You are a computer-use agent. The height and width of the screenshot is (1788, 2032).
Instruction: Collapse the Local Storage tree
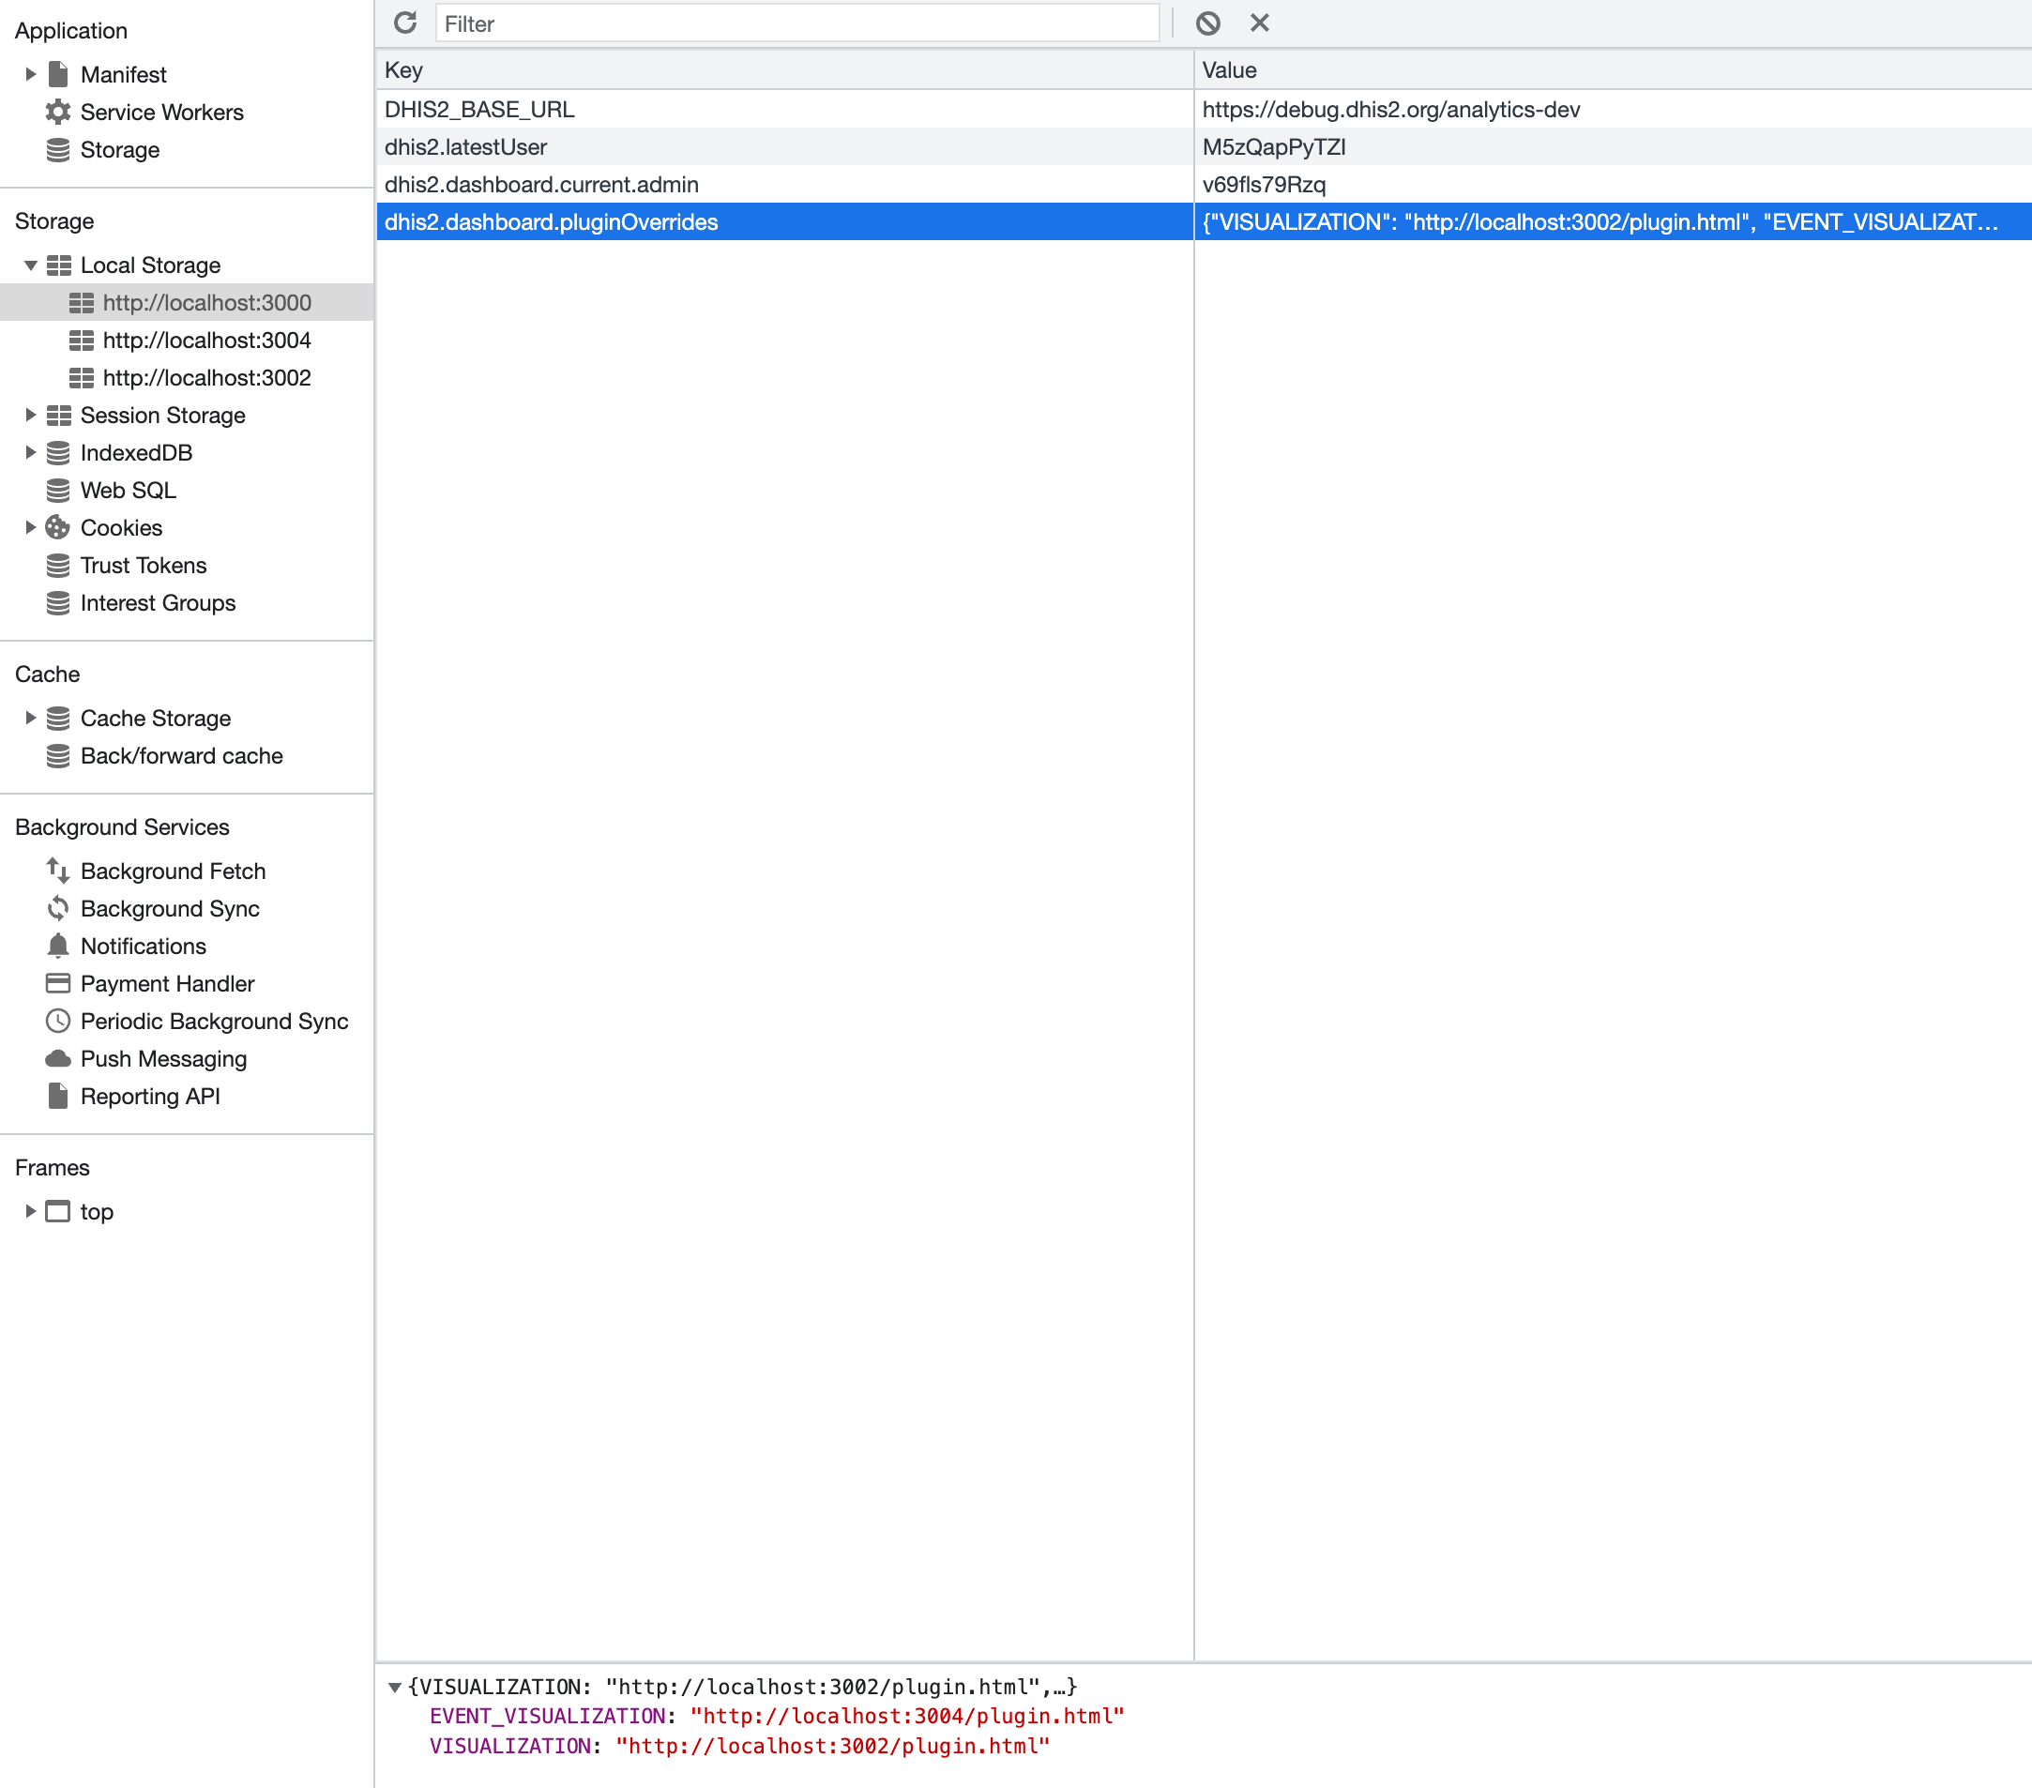[x=29, y=265]
